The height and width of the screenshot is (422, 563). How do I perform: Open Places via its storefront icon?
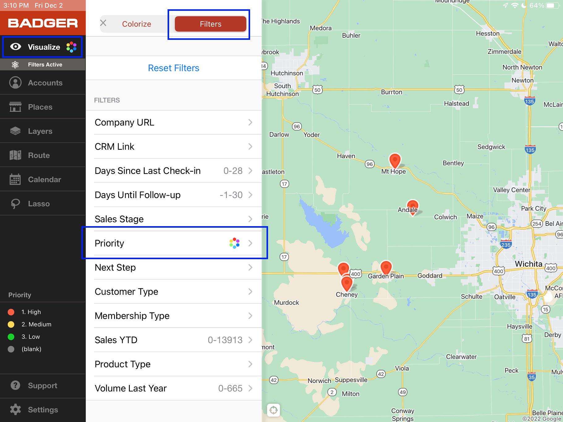pyautogui.click(x=15, y=107)
